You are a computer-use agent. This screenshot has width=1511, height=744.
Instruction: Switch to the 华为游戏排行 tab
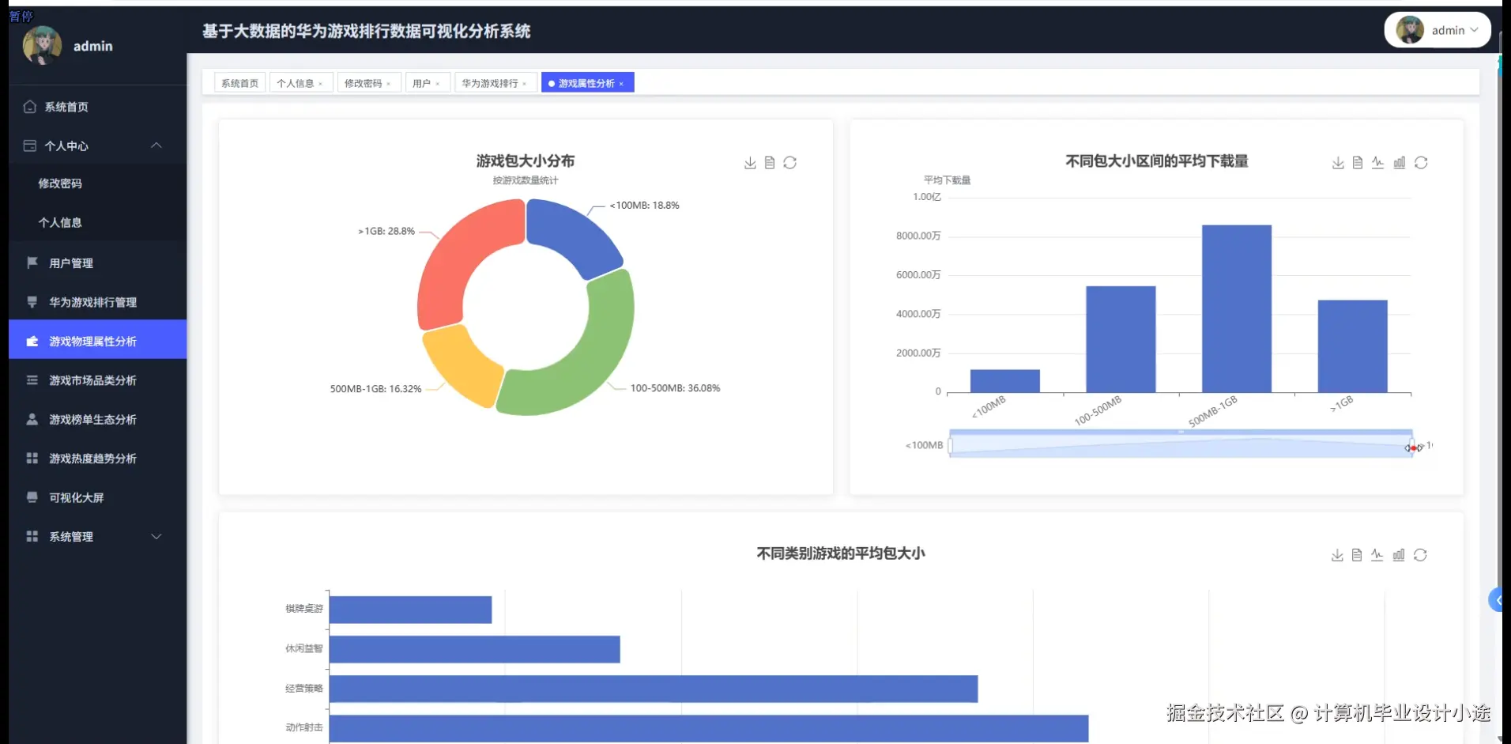coord(490,83)
